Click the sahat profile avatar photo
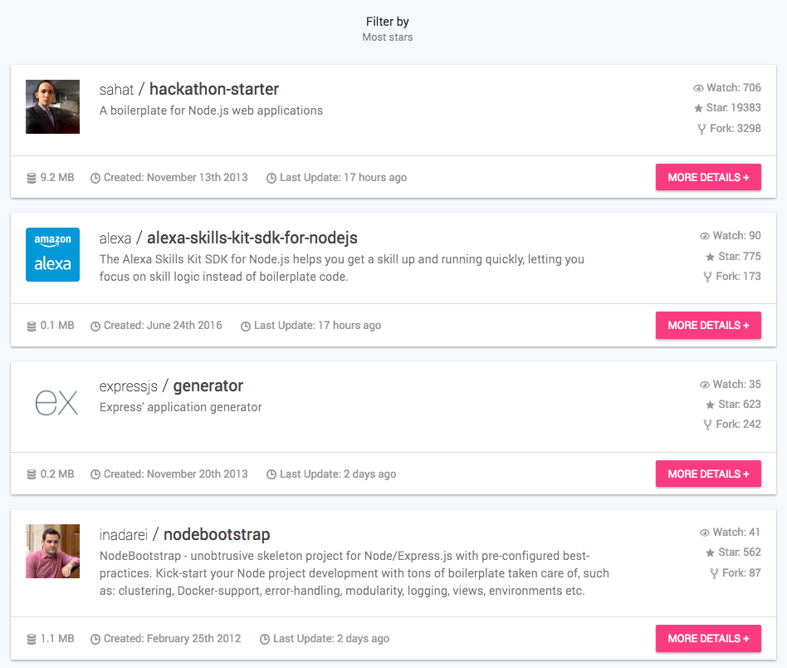This screenshot has height=668, width=787. 52,106
